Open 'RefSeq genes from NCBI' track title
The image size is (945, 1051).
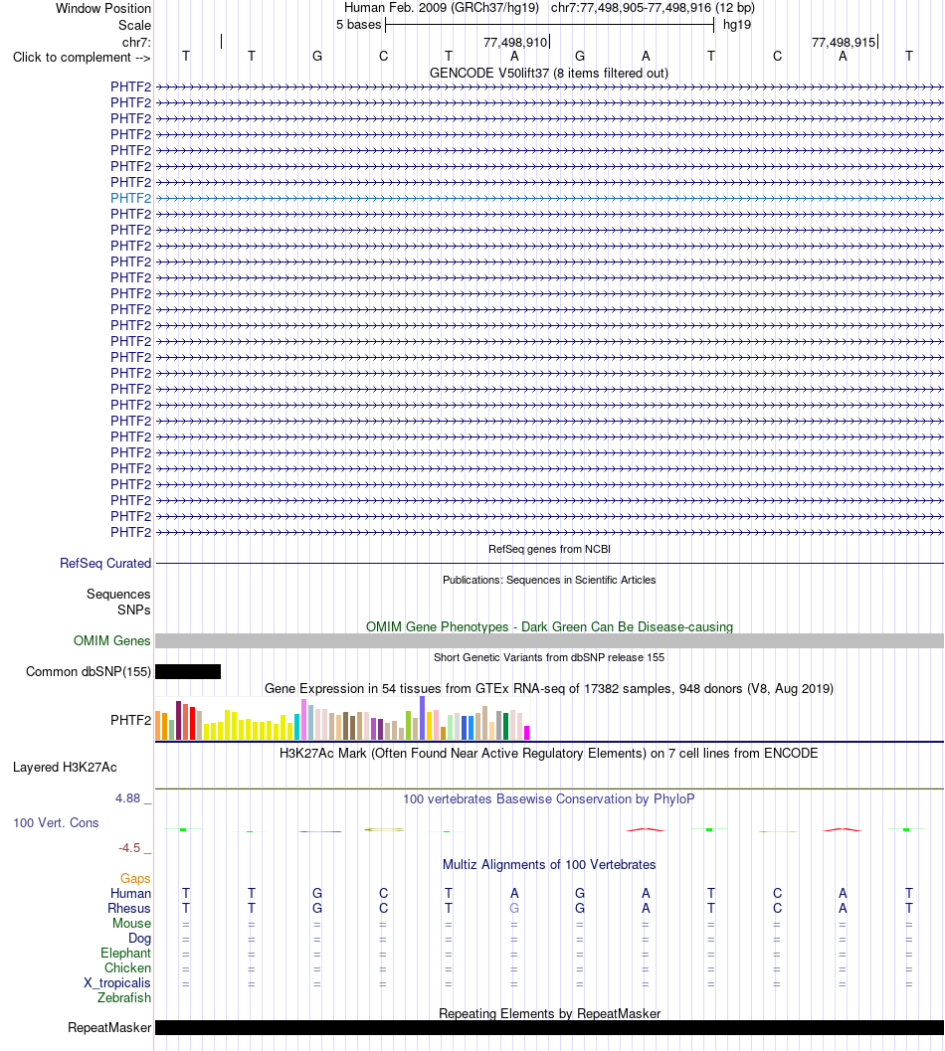tap(549, 549)
